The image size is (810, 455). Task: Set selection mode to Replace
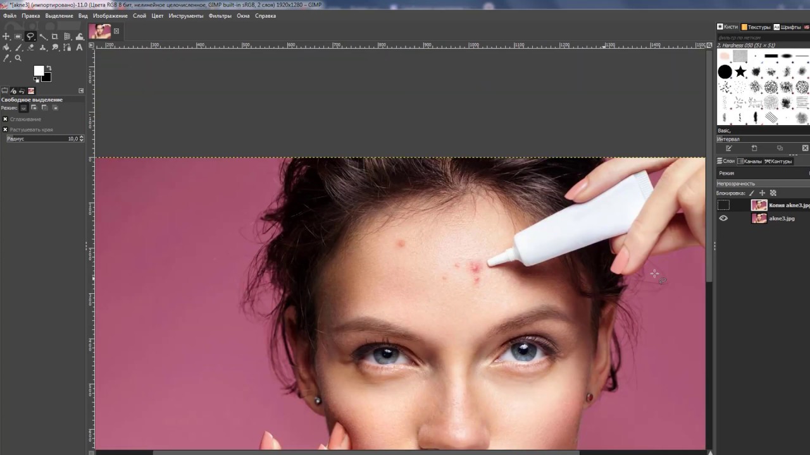(23, 107)
